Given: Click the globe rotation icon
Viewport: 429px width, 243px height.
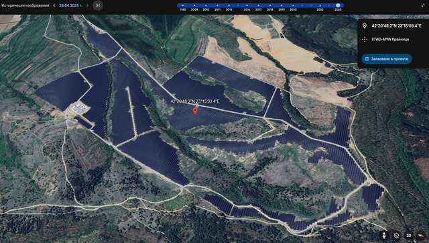Looking at the screenshot, I should (x=396, y=236).
